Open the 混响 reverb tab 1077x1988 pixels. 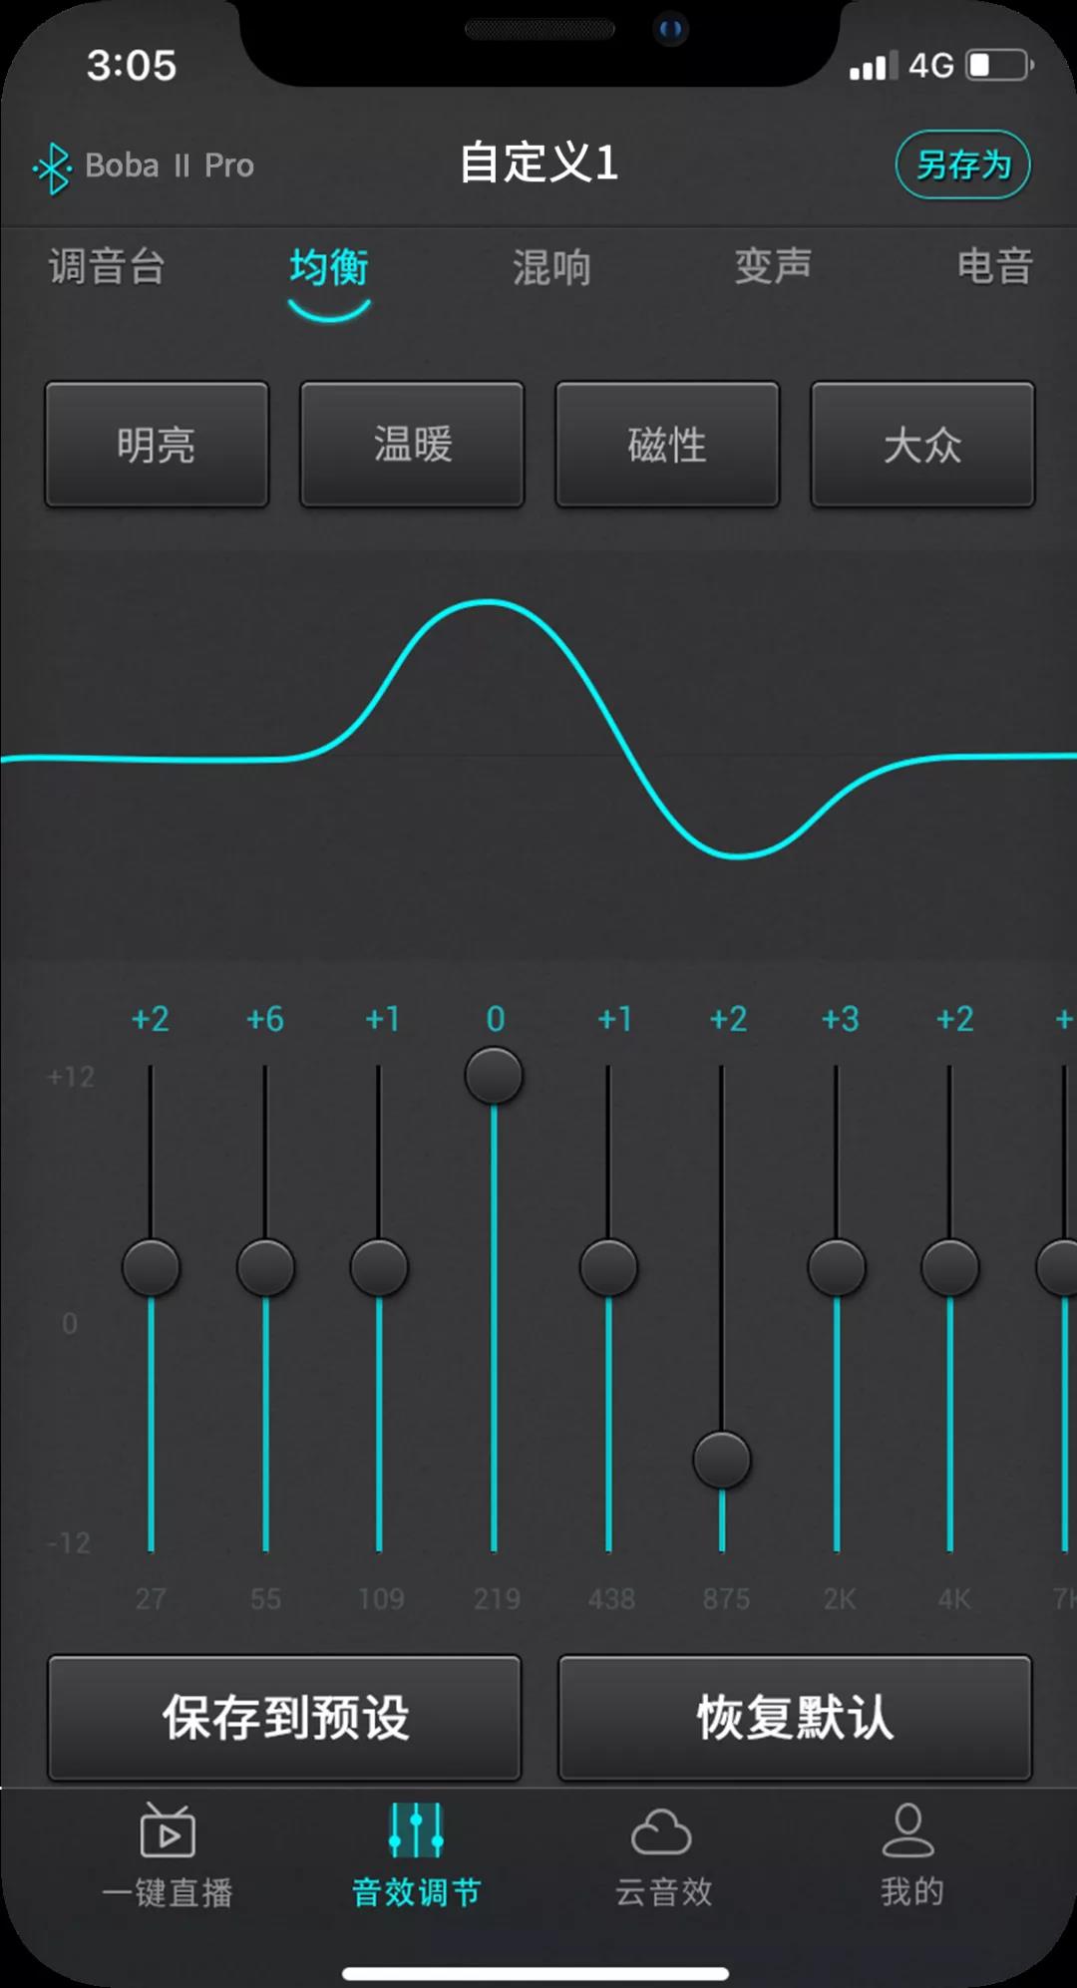551,267
